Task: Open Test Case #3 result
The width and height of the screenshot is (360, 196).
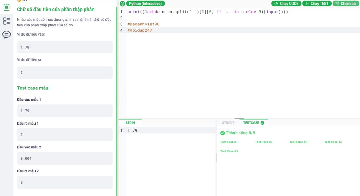Action: point(298,142)
